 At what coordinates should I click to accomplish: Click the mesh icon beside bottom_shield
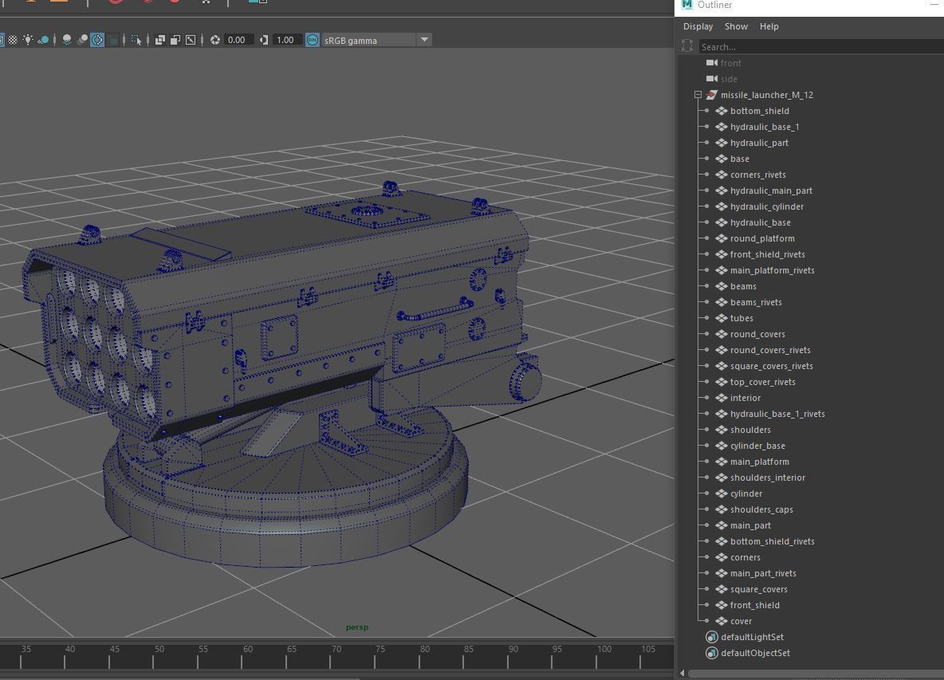coord(722,111)
